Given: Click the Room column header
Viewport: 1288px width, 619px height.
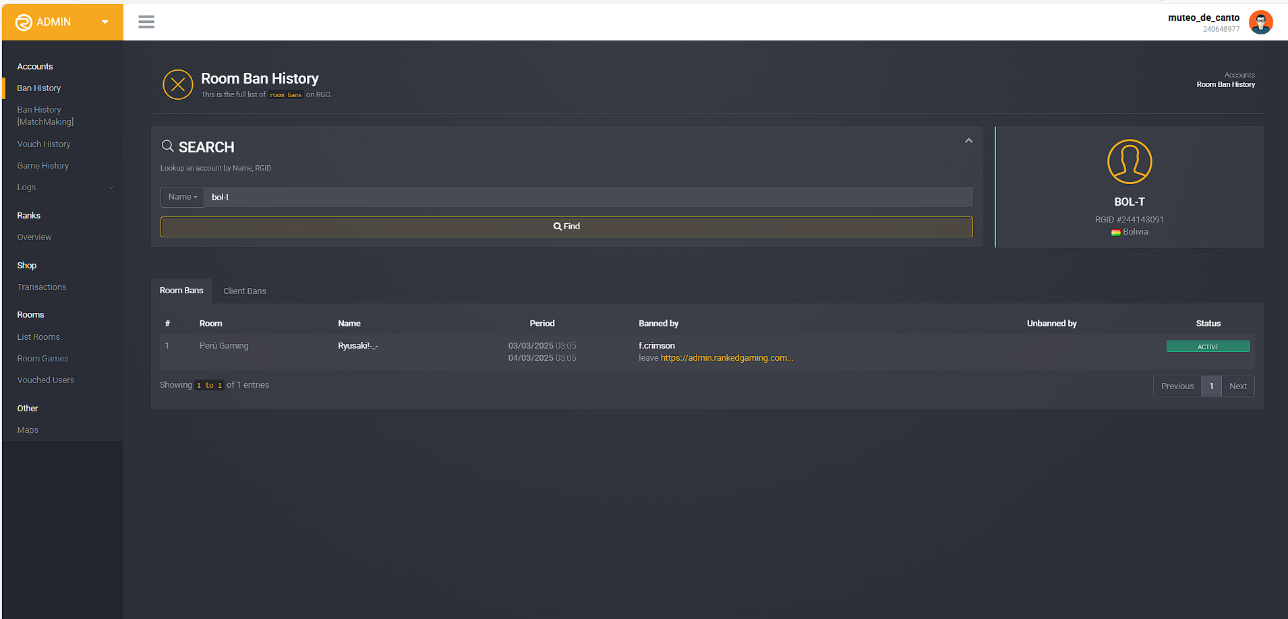Looking at the screenshot, I should click(x=211, y=324).
